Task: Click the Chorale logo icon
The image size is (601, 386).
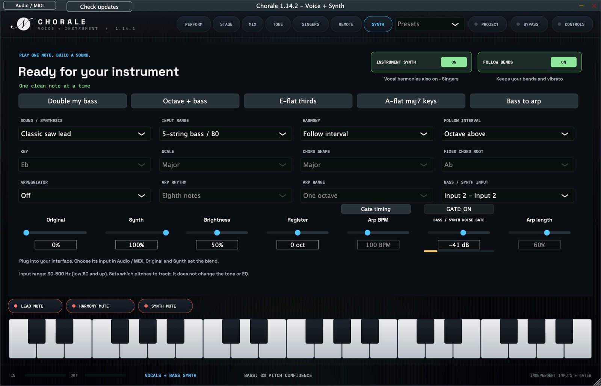Action: (x=23, y=24)
